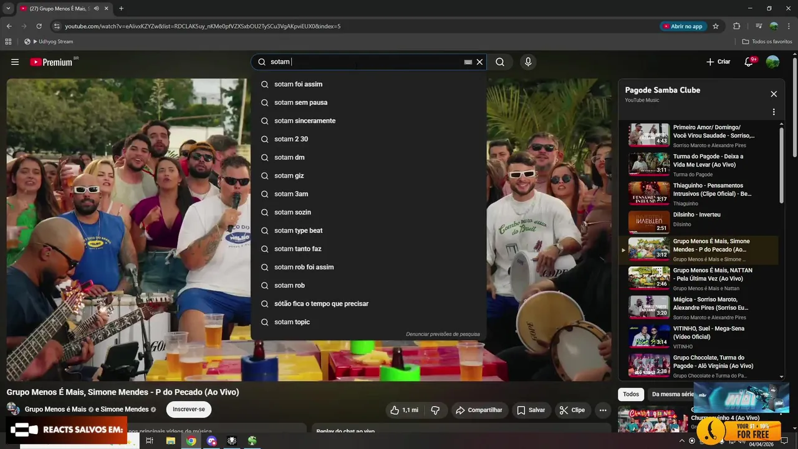Play Primeiro Amor/ Domingo playlist item

698,135
